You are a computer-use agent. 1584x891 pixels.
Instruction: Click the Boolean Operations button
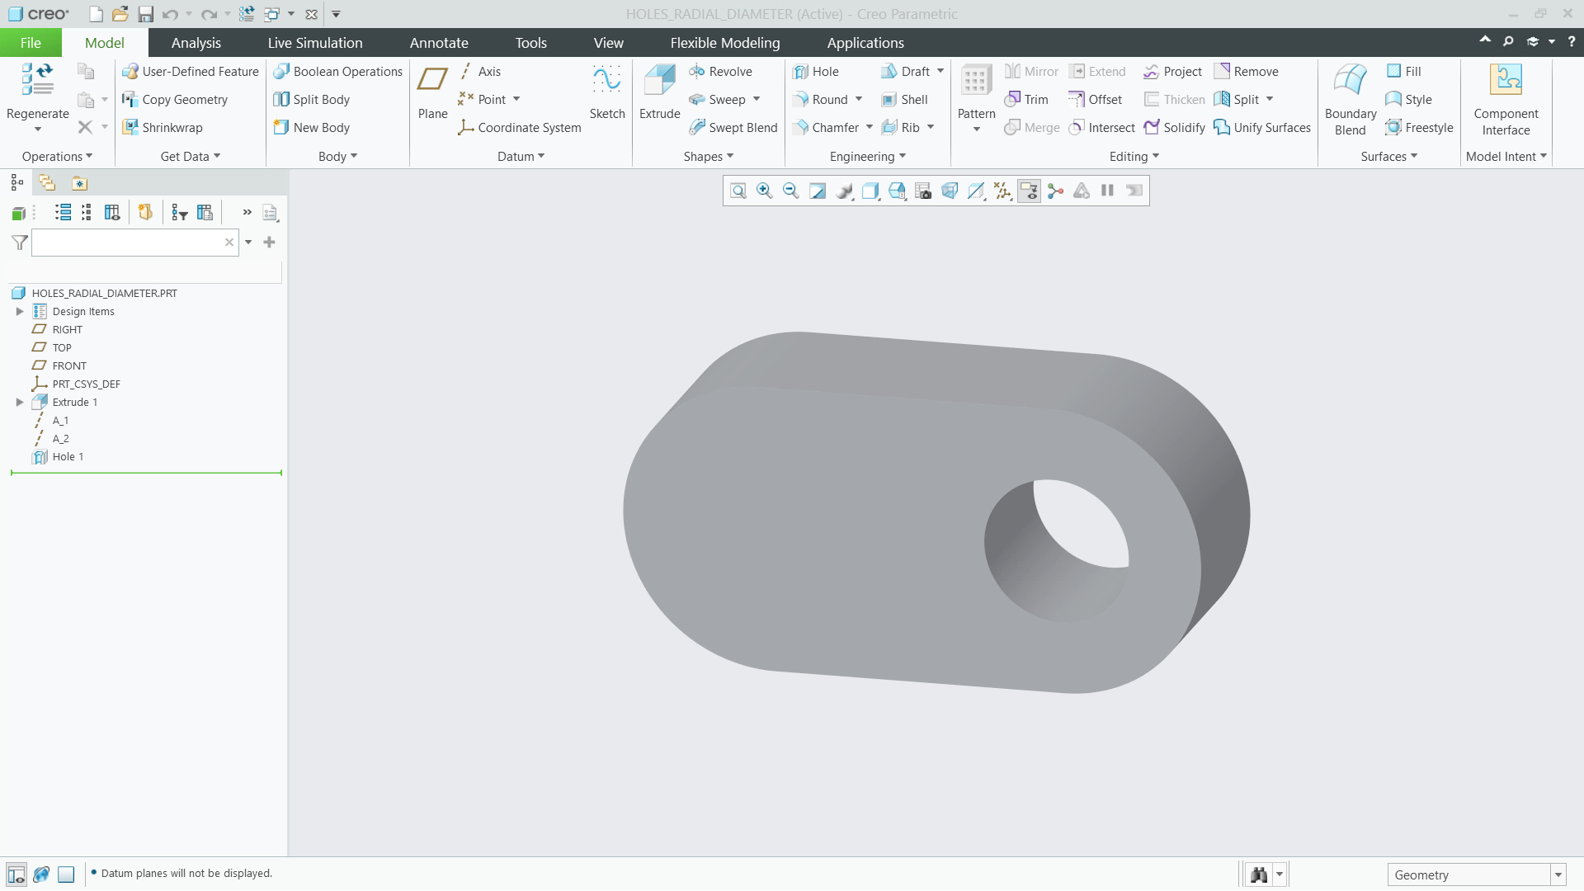click(x=338, y=72)
